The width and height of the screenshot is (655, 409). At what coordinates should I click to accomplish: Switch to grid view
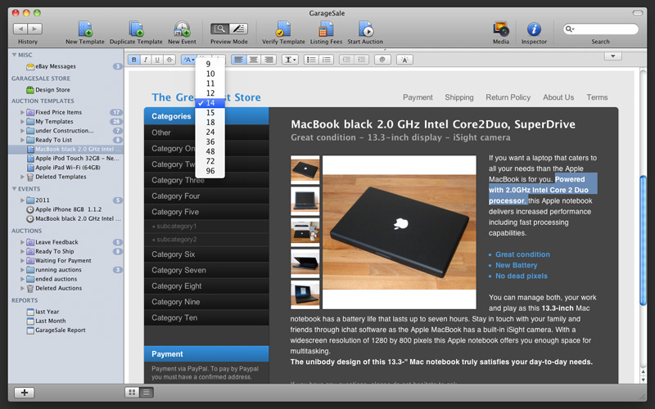[x=132, y=393]
